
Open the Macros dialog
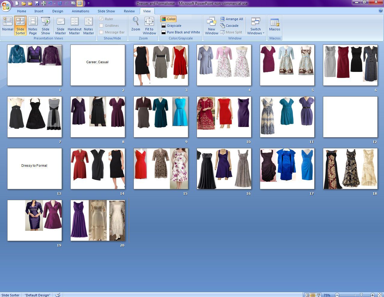[x=275, y=25]
